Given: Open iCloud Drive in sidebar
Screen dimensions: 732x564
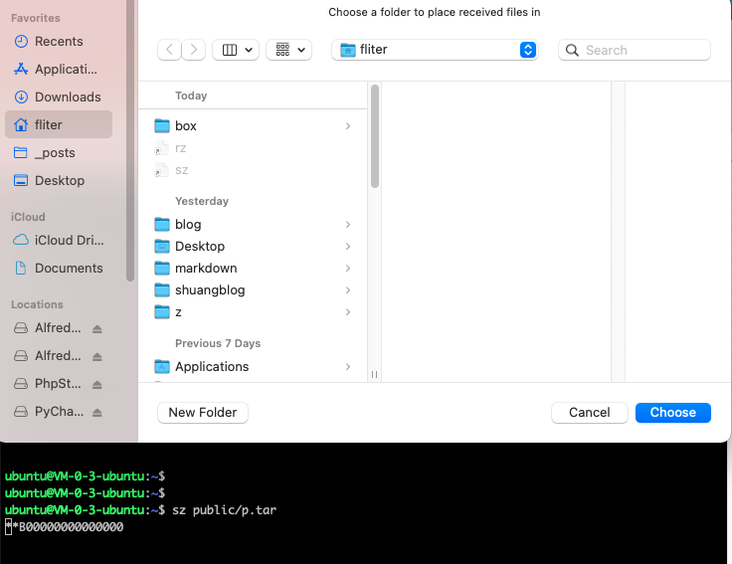Looking at the screenshot, I should click(x=69, y=241).
